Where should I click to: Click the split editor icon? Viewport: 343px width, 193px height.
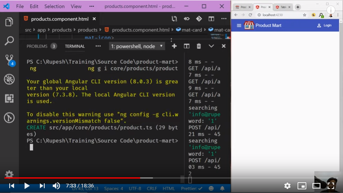211,19
